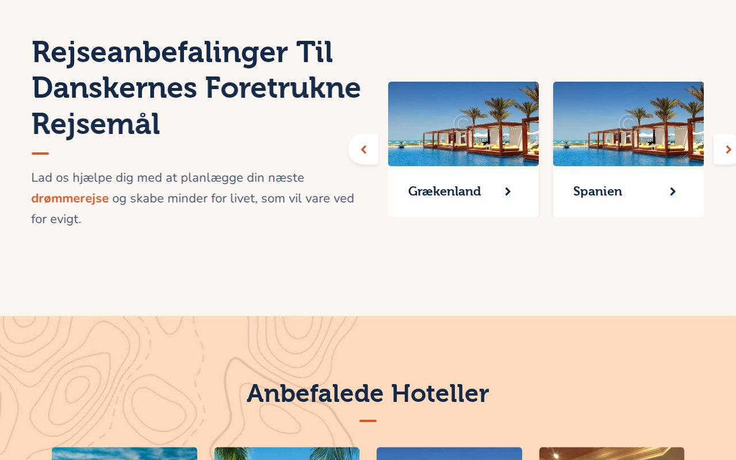Click the Rejseanbefalinger main heading
Image resolution: width=736 pixels, height=460 pixels.
tap(196, 88)
